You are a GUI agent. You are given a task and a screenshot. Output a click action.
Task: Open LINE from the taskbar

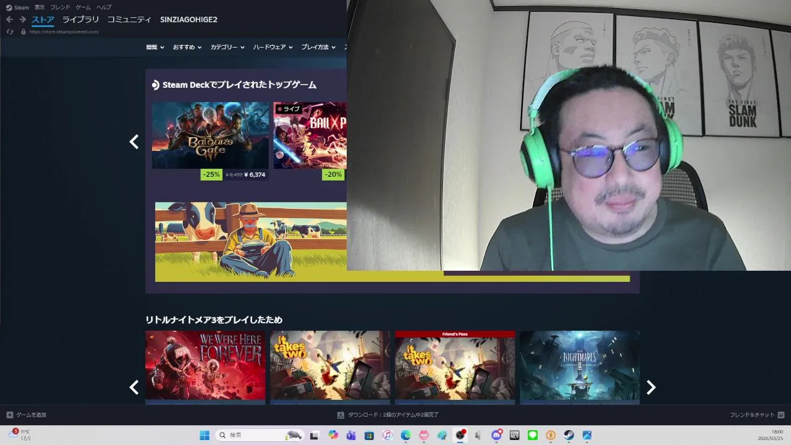pos(533,435)
